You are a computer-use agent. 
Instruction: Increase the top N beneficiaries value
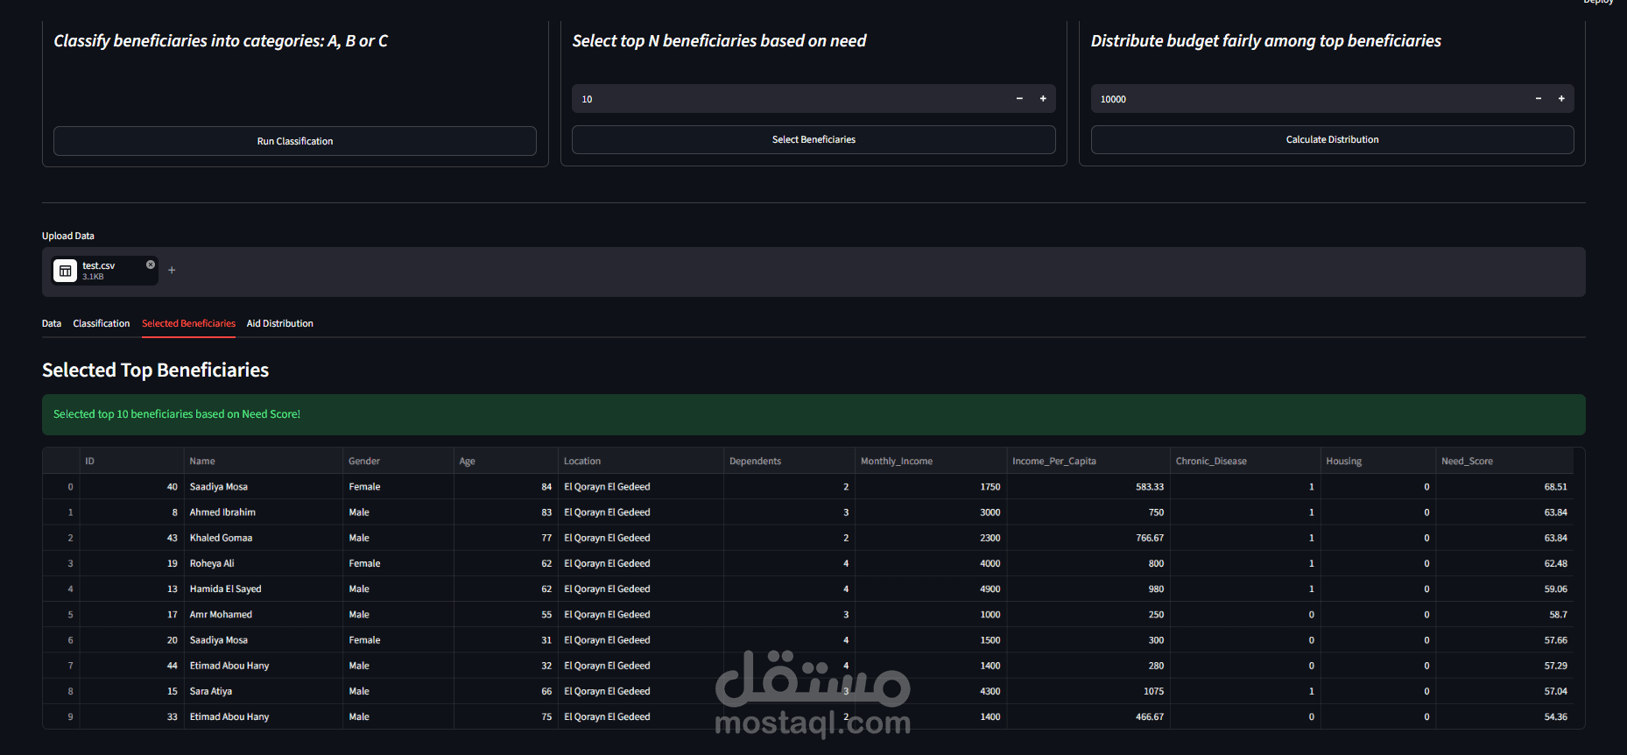tap(1043, 99)
